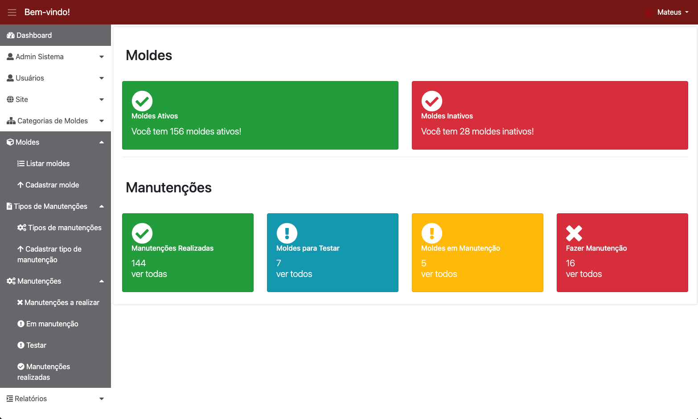Click the yellow card's exclamation icon

(431, 233)
